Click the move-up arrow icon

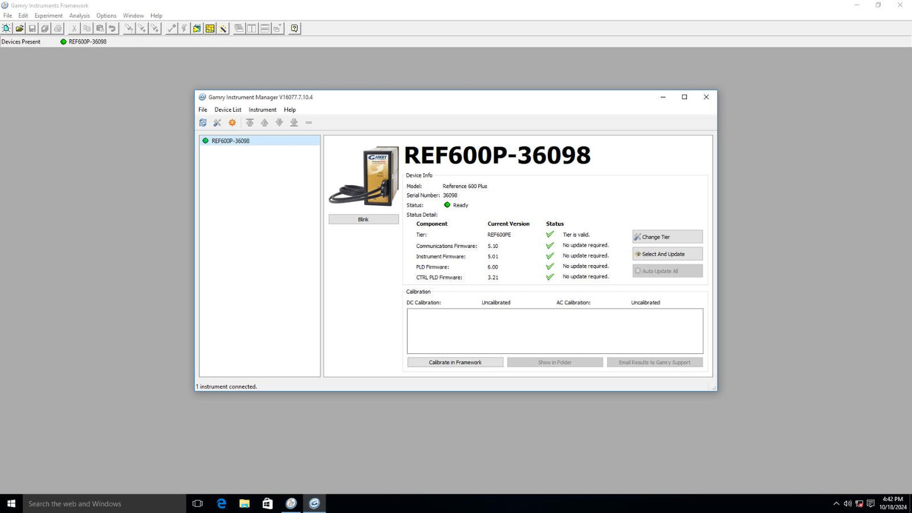[264, 122]
